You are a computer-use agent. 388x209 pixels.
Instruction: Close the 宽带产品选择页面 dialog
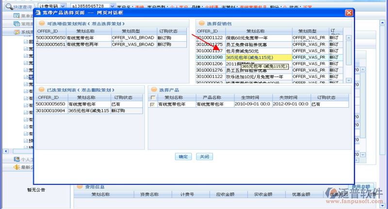[349, 13]
